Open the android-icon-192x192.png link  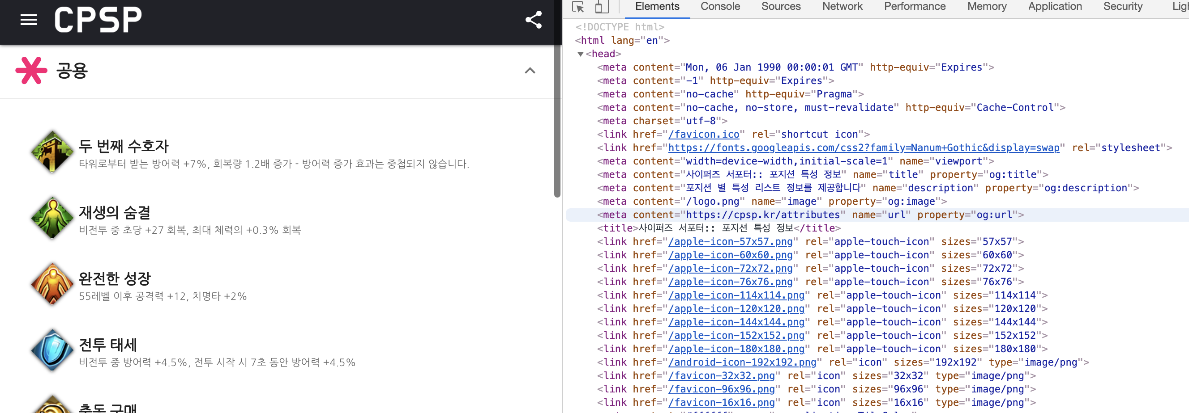[743, 363]
